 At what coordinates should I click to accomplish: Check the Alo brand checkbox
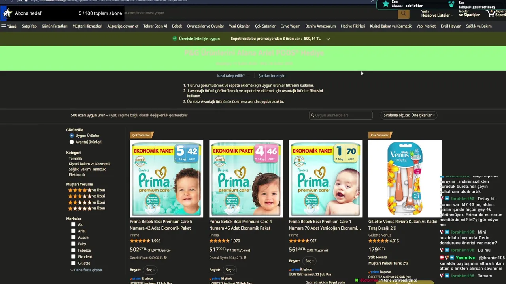click(73, 224)
